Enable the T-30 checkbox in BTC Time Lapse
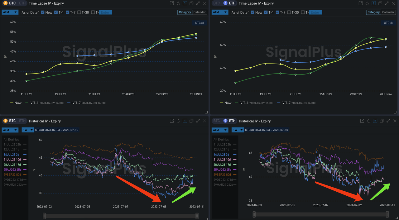Image resolution: width=399 pixels, height=220 pixels. coord(79,12)
